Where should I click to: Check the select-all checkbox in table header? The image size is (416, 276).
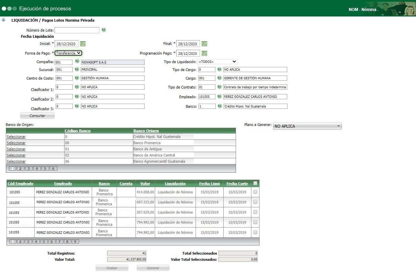(255, 183)
